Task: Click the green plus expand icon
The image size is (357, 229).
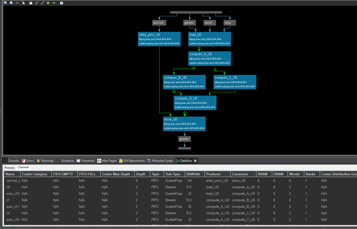Action: coord(48,3)
